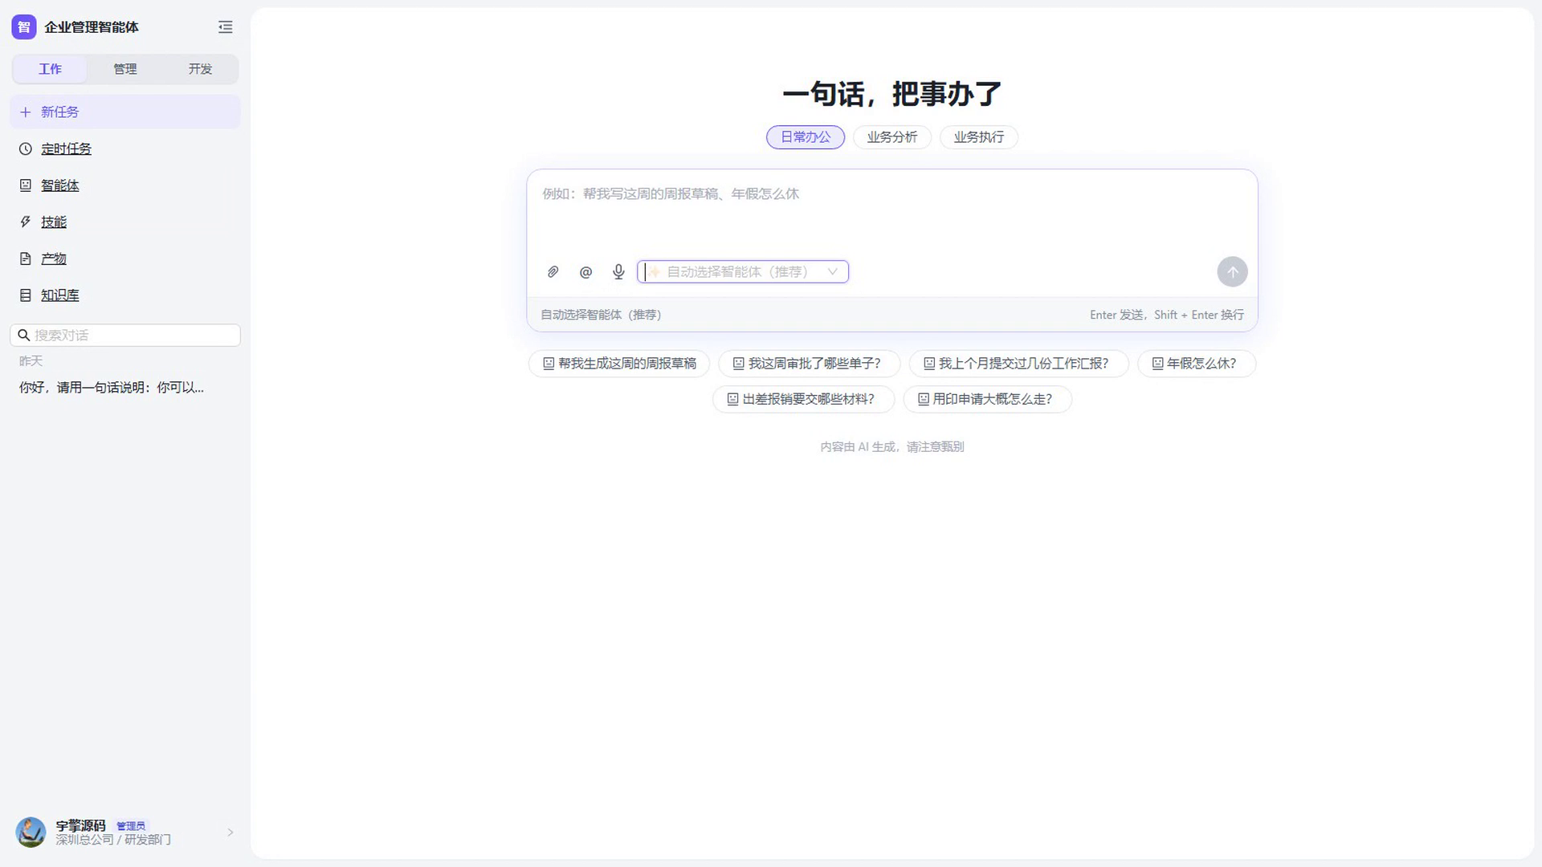Choose suggestion 年假怎么休?
1542x867 pixels.
pos(1197,364)
